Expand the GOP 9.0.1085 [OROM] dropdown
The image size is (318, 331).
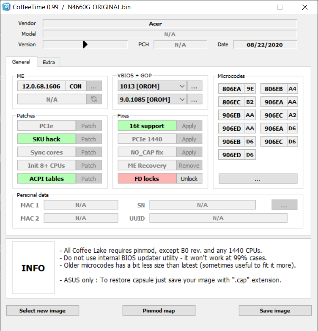[x=182, y=99]
